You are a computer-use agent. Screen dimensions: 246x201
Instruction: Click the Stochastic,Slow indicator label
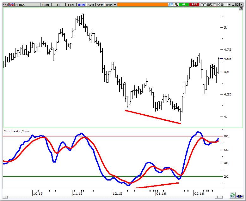tap(17, 131)
